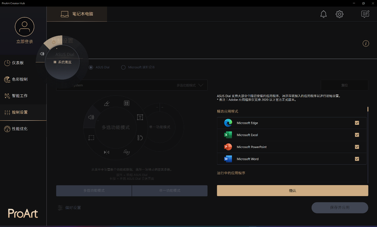This screenshot has height=227, width=377.
Task: Click the Microsoft Edge row label
Action: (x=247, y=123)
